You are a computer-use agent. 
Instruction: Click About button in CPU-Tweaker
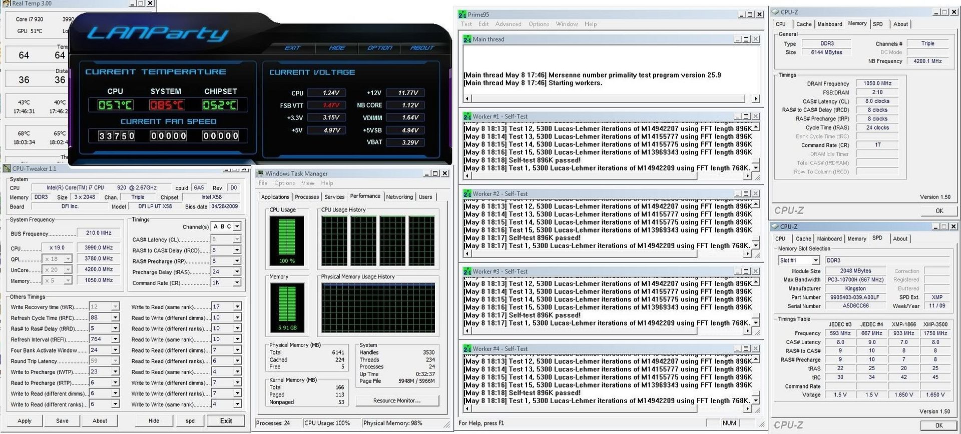click(100, 421)
